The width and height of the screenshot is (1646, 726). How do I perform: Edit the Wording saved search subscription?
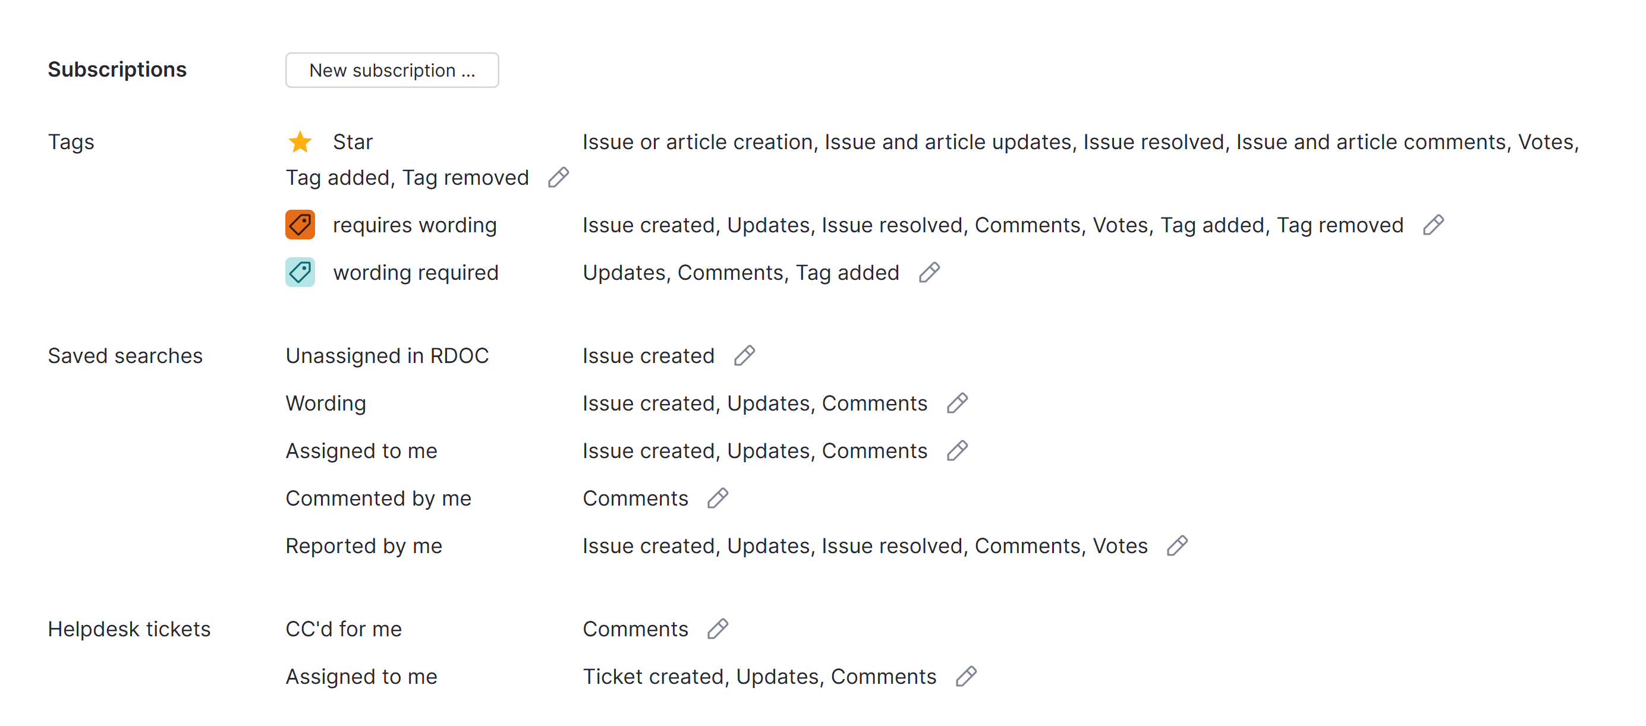(x=957, y=403)
